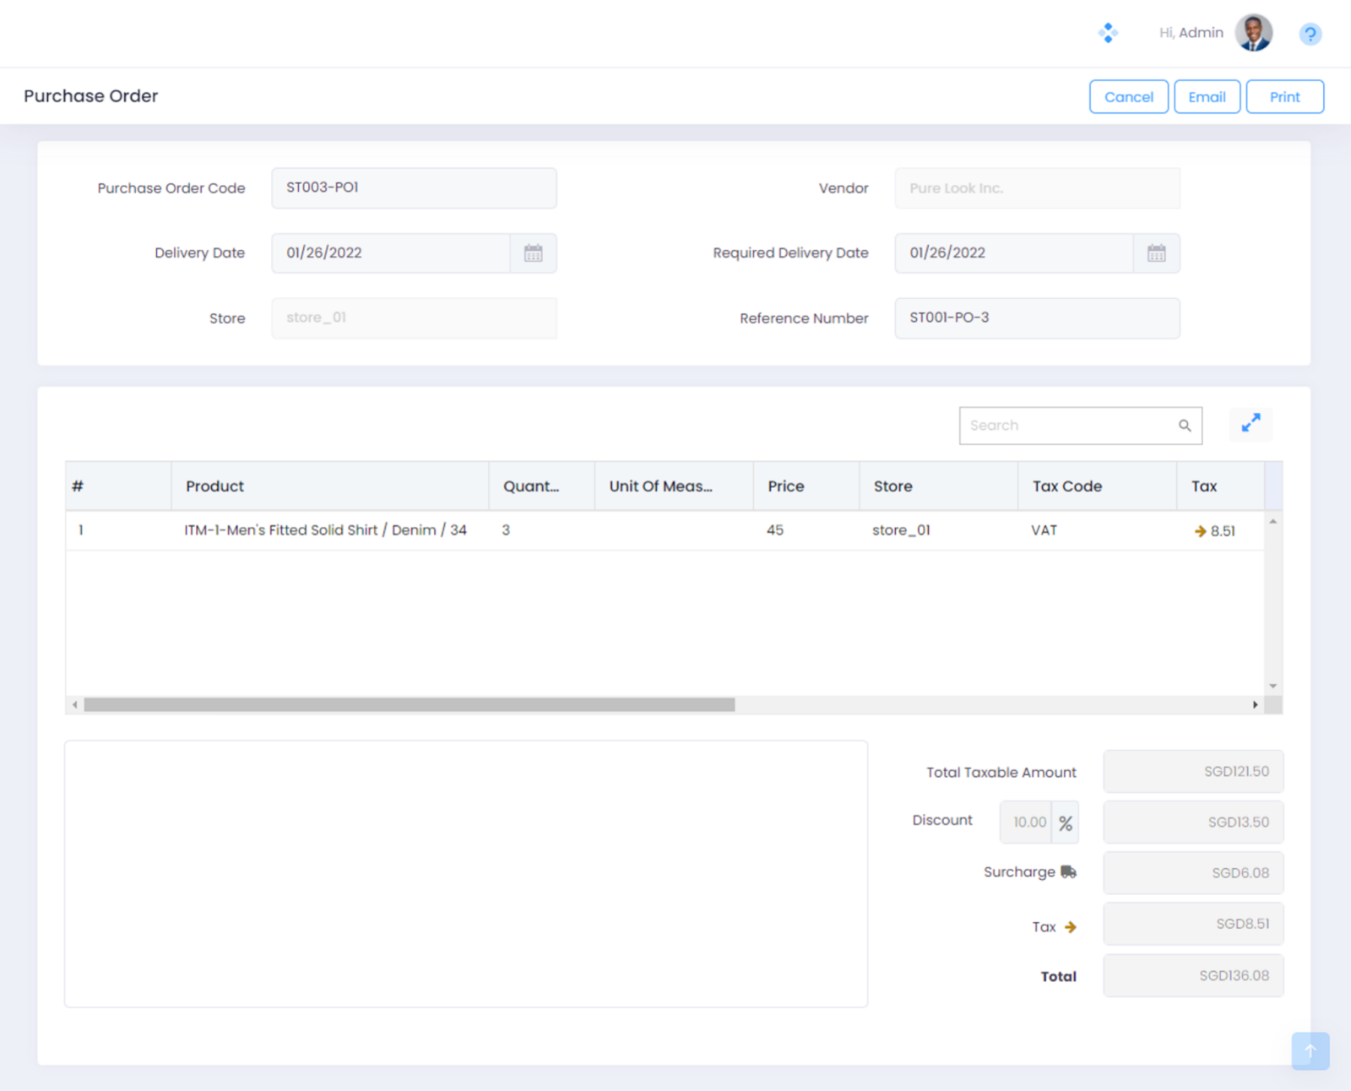Viewport: 1351px width, 1091px height.
Task: Toggle the discount percent symbol
Action: tap(1066, 822)
